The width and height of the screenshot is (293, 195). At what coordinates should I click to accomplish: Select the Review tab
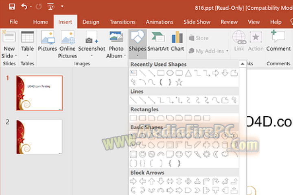click(229, 22)
